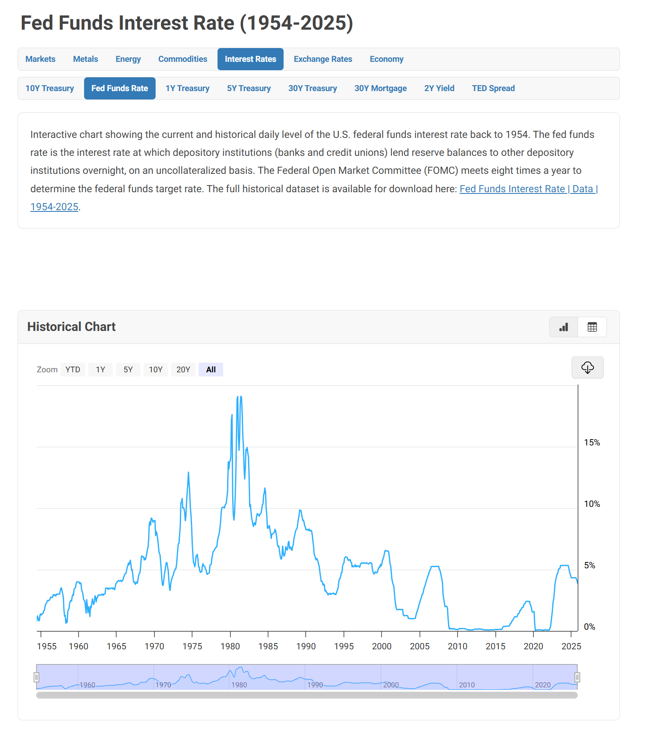The width and height of the screenshot is (663, 740).
Task: Click the left navigator range handle
Action: (36, 677)
